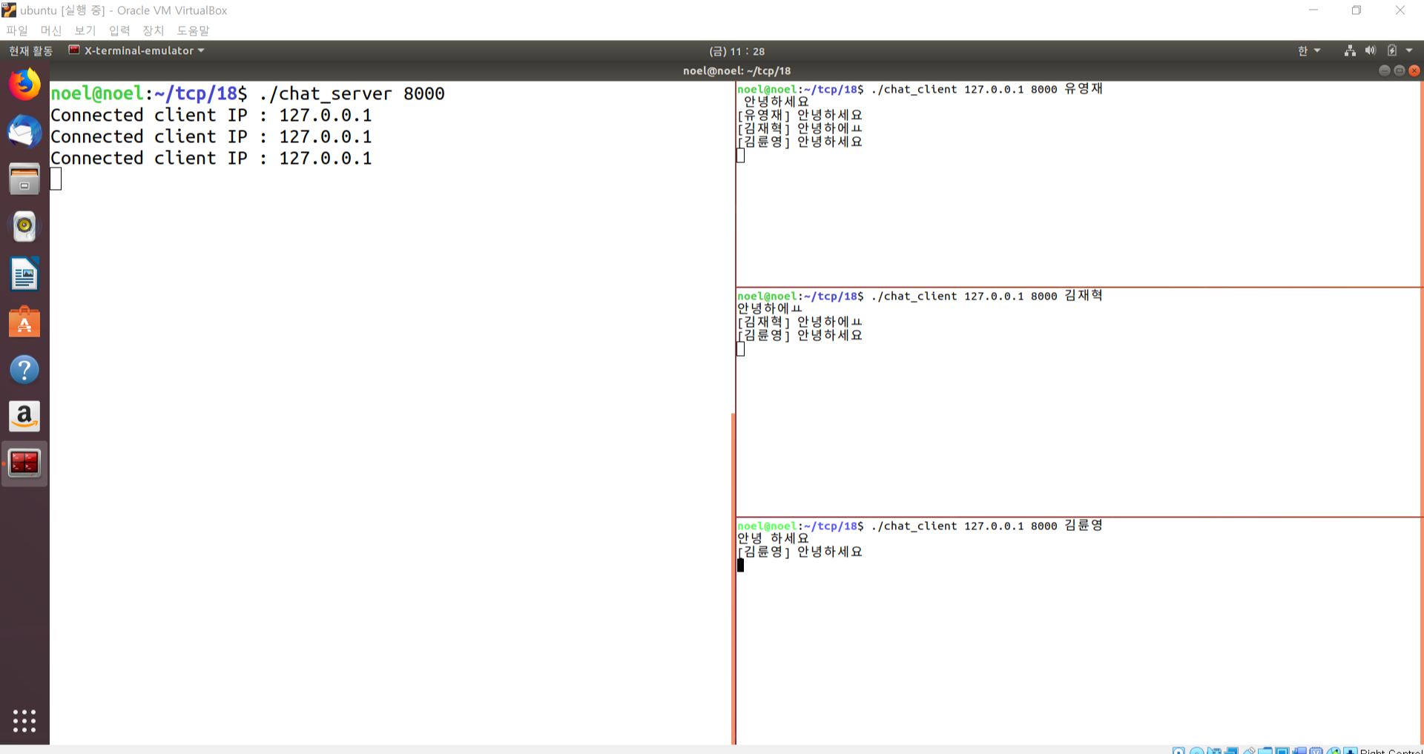The image size is (1424, 754).
Task: Focus the 유영재 client pane cursor
Action: tap(740, 155)
